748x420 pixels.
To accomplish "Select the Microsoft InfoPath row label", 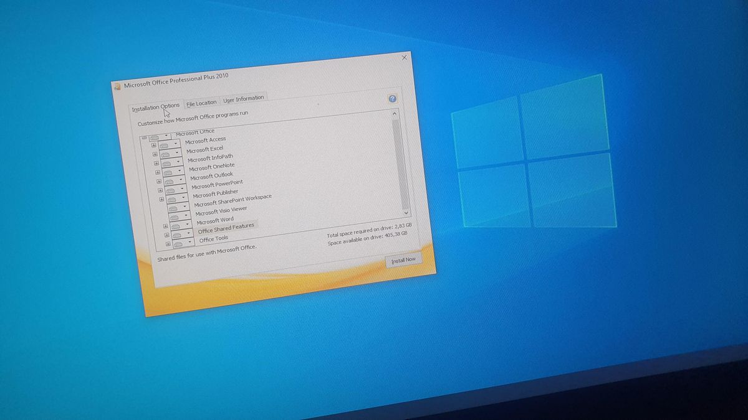I will (211, 158).
